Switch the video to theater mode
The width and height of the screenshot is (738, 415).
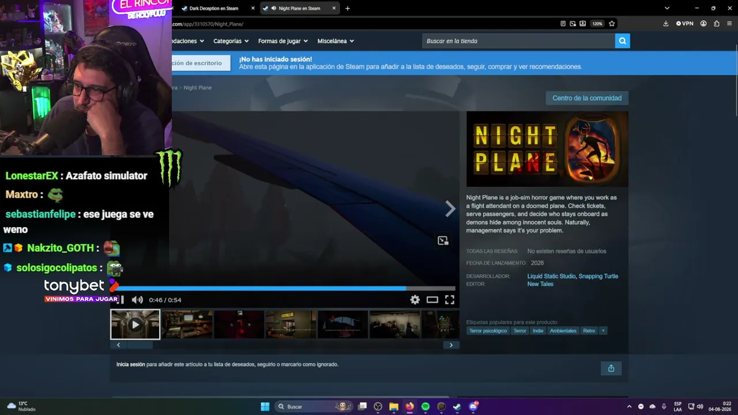[432, 300]
